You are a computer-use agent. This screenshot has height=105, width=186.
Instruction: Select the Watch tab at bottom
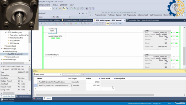coord(48,98)
